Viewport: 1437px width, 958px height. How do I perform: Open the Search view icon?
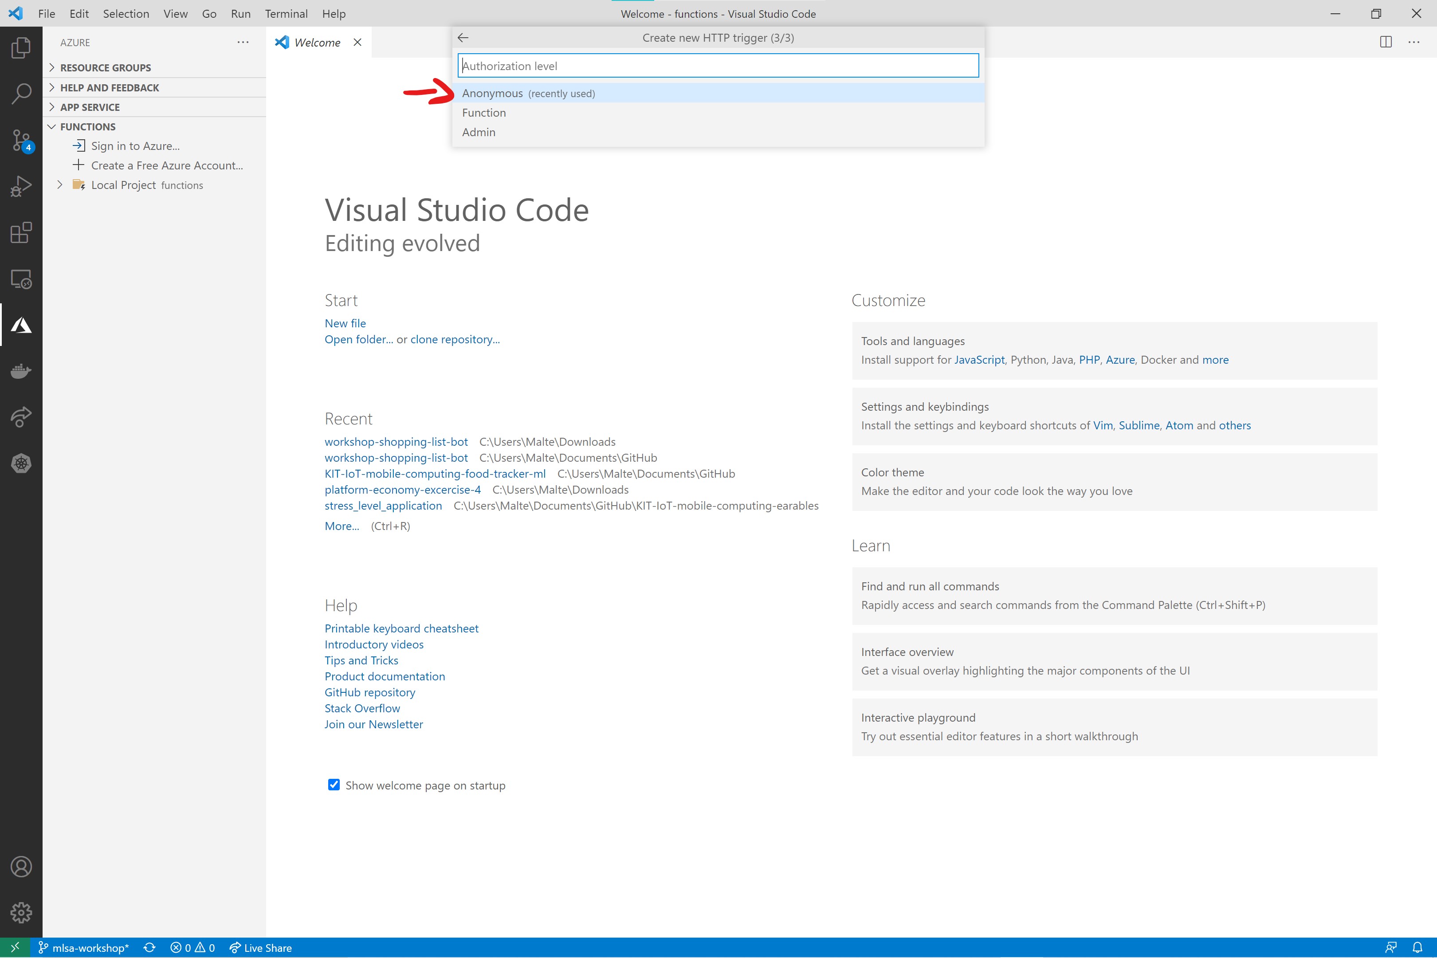point(21,94)
